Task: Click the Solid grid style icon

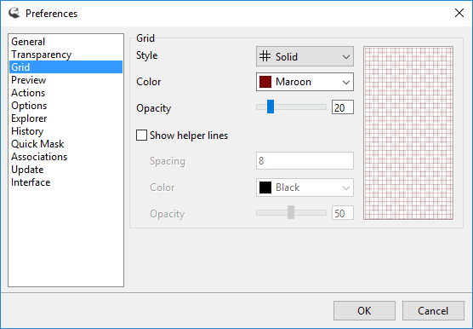Action: (x=265, y=56)
